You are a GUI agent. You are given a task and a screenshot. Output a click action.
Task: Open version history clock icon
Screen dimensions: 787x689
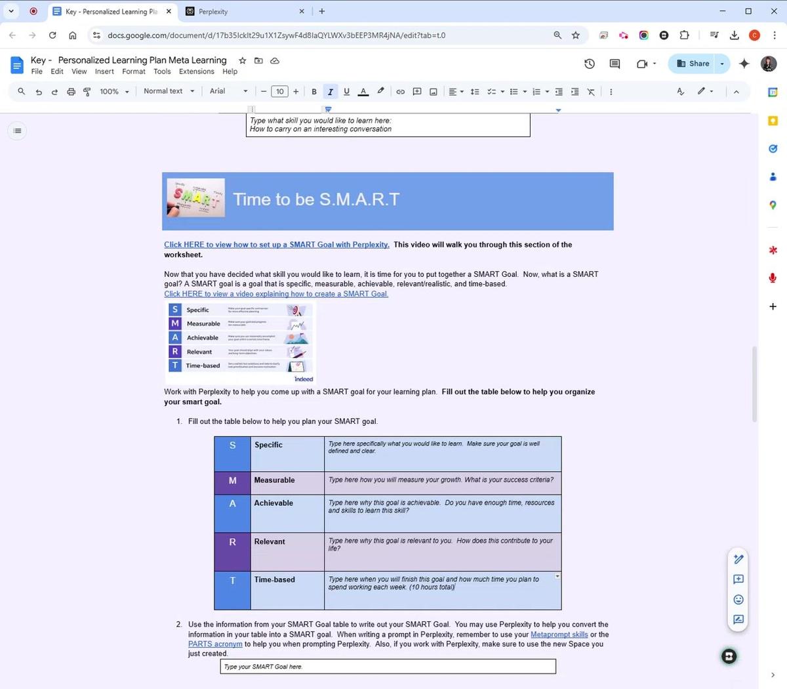point(590,64)
